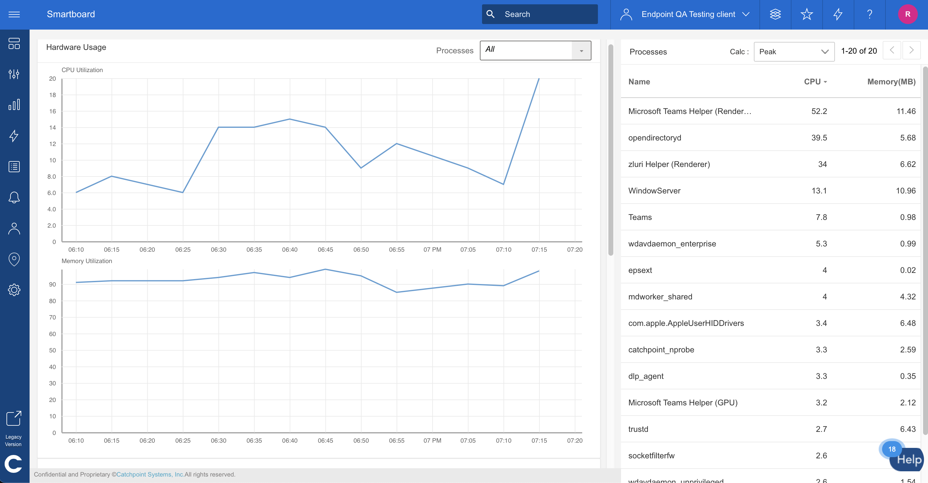
Task: Click the CPU peak at 07:15
Action: (x=539, y=79)
